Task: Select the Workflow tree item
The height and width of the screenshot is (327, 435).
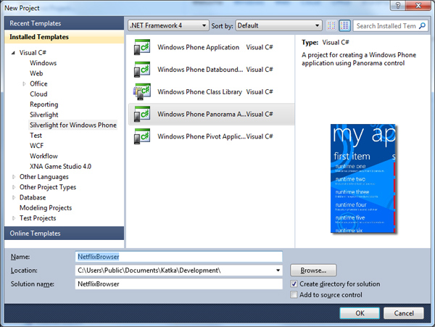Action: point(43,156)
